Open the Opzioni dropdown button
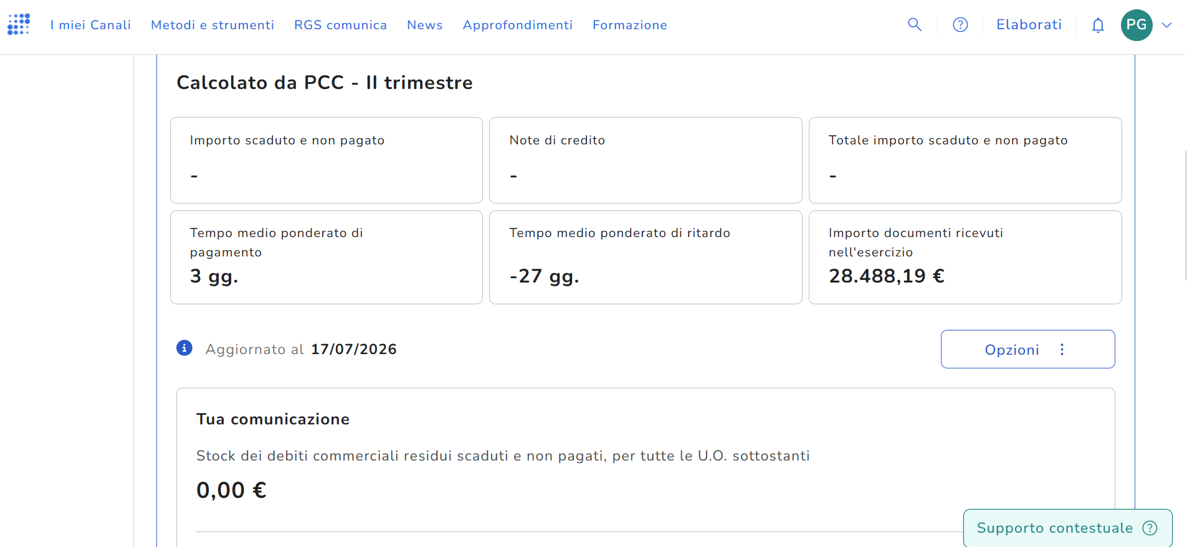The image size is (1187, 547). (1027, 349)
